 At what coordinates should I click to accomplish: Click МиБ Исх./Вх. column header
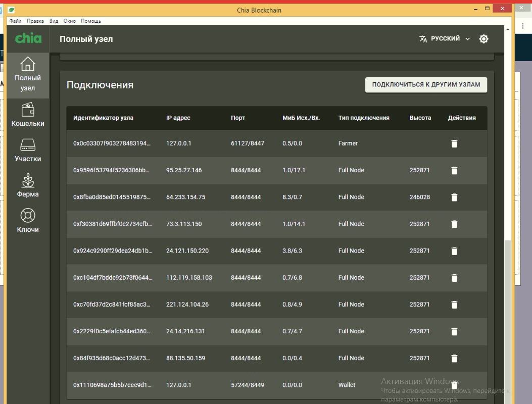point(301,118)
